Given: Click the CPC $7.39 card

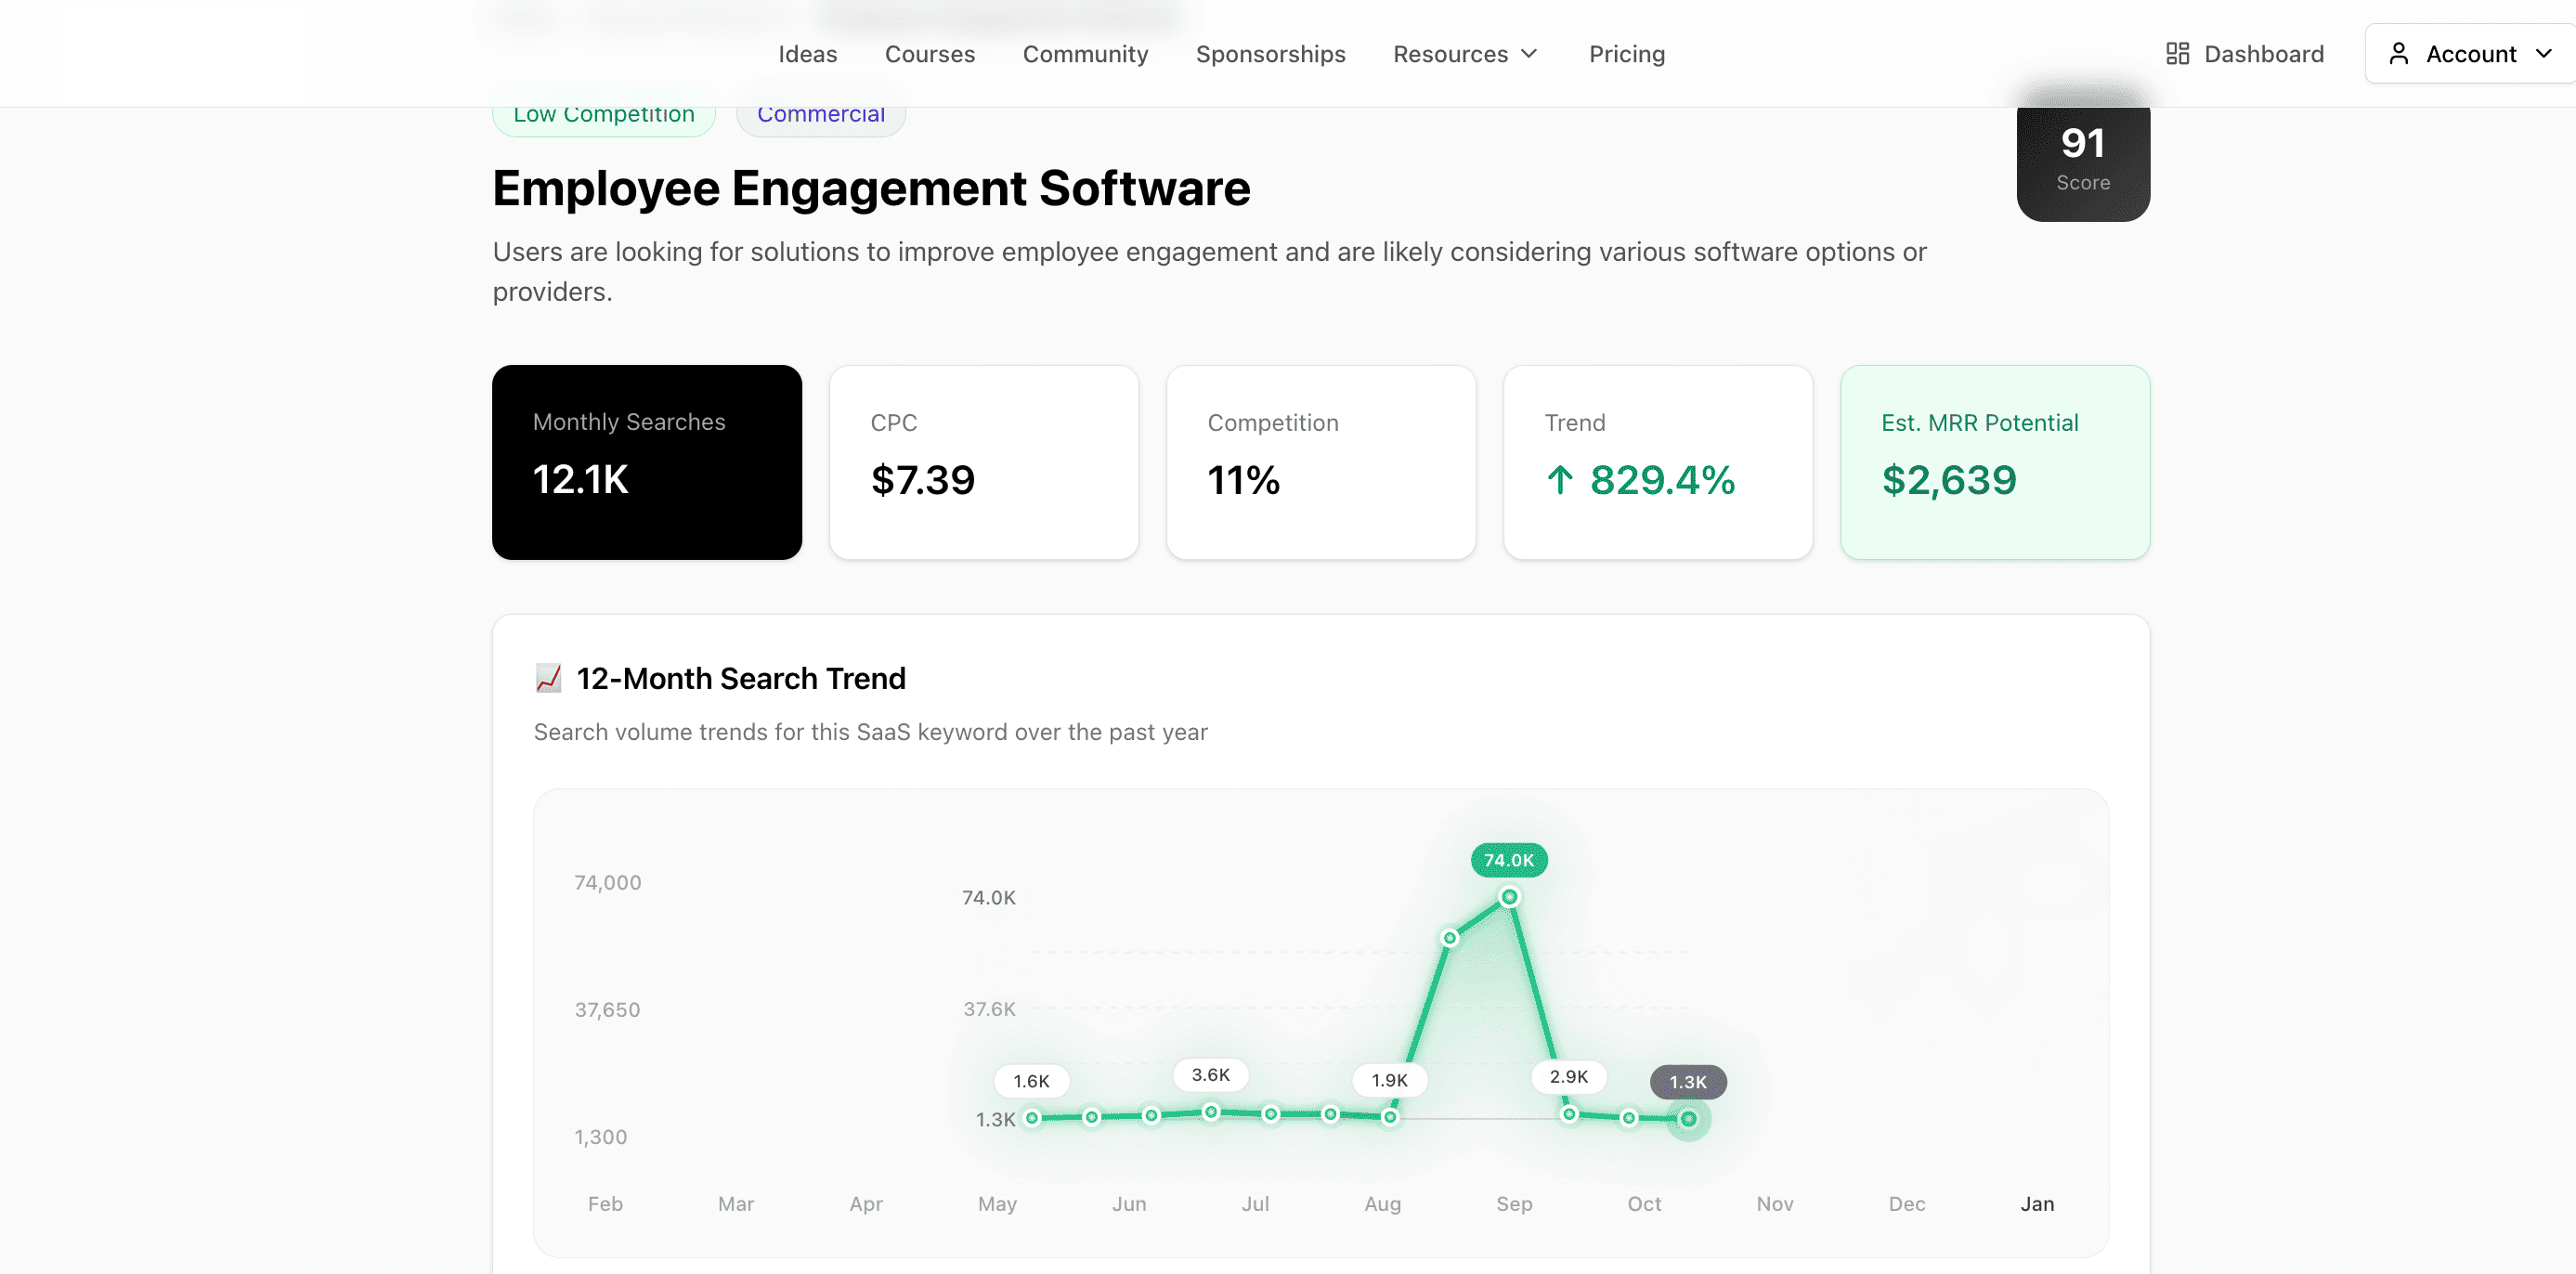Looking at the screenshot, I should (x=984, y=462).
